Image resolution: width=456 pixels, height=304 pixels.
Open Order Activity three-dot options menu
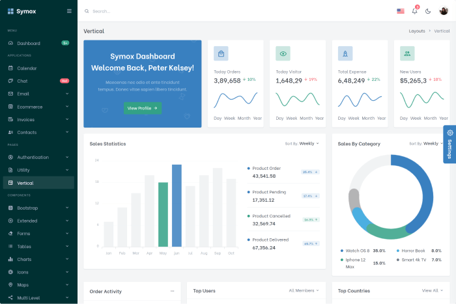[172, 291]
